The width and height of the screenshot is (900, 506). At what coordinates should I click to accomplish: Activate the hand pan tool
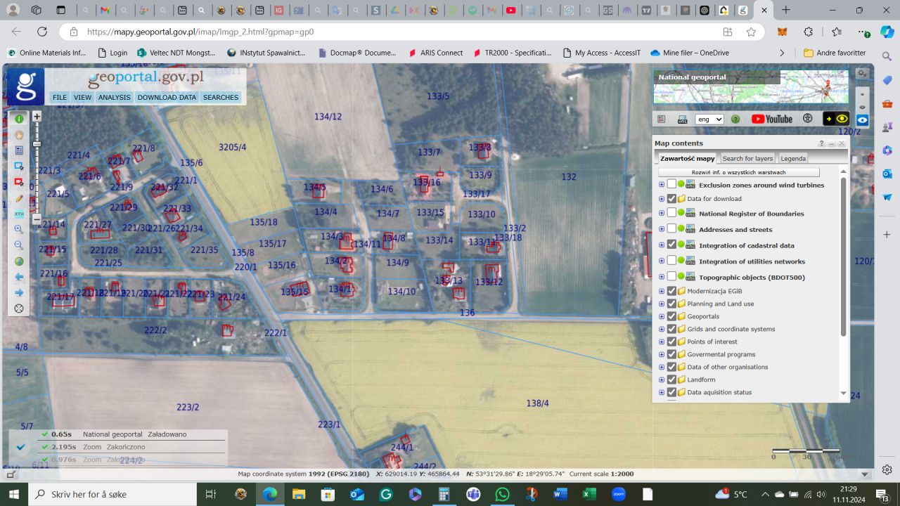click(19, 135)
